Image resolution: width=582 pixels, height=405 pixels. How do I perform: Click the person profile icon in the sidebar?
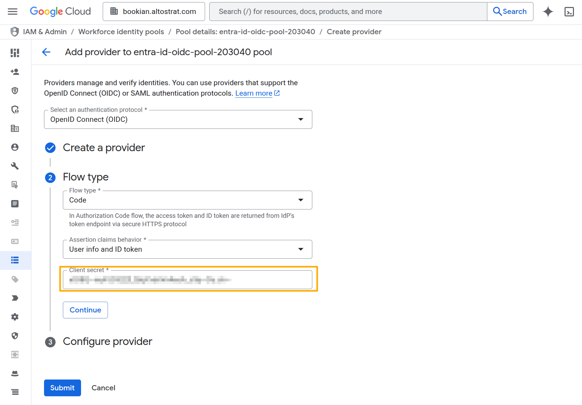[15, 147]
